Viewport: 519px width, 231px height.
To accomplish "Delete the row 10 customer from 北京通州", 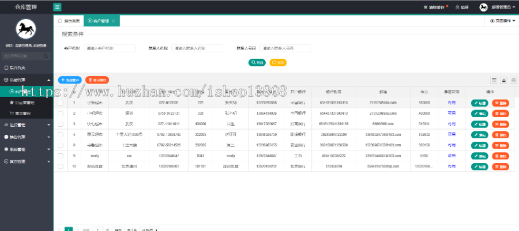I will click(x=501, y=166).
